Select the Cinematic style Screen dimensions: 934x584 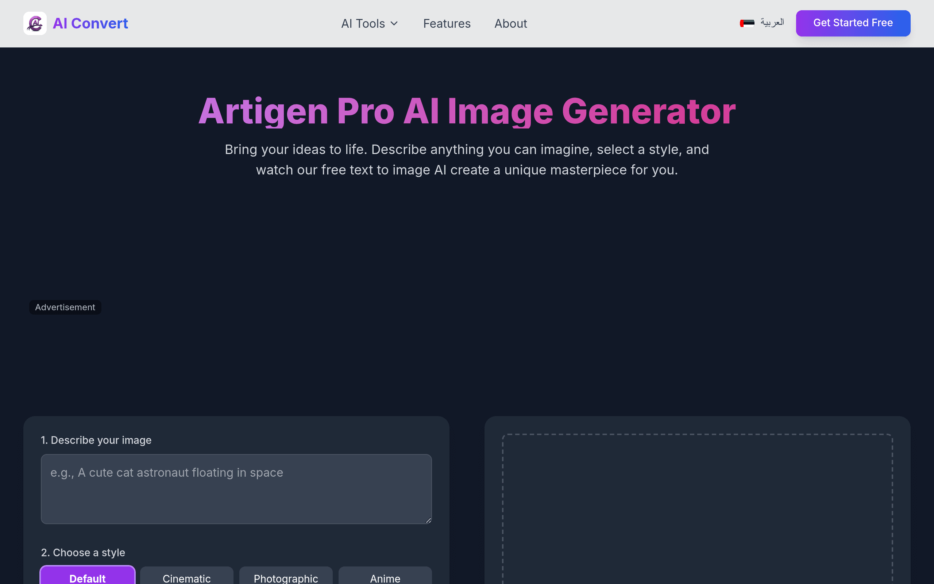coord(187,576)
